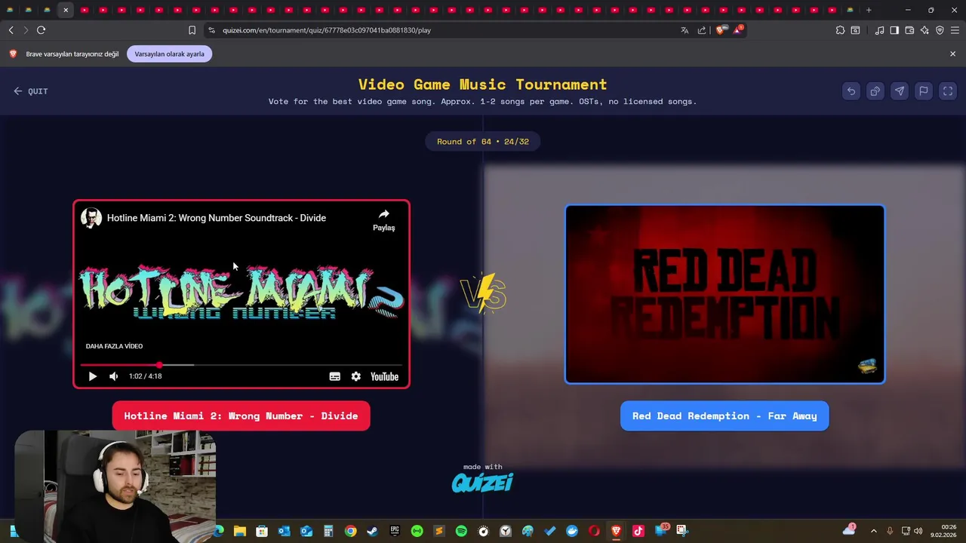Toggle the browser sidebar panel
Viewport: 966px width, 543px height.
(x=894, y=30)
